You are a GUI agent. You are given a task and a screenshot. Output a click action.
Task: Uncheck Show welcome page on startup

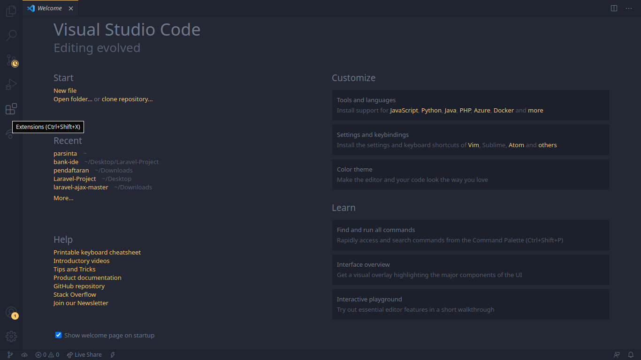pyautogui.click(x=58, y=335)
